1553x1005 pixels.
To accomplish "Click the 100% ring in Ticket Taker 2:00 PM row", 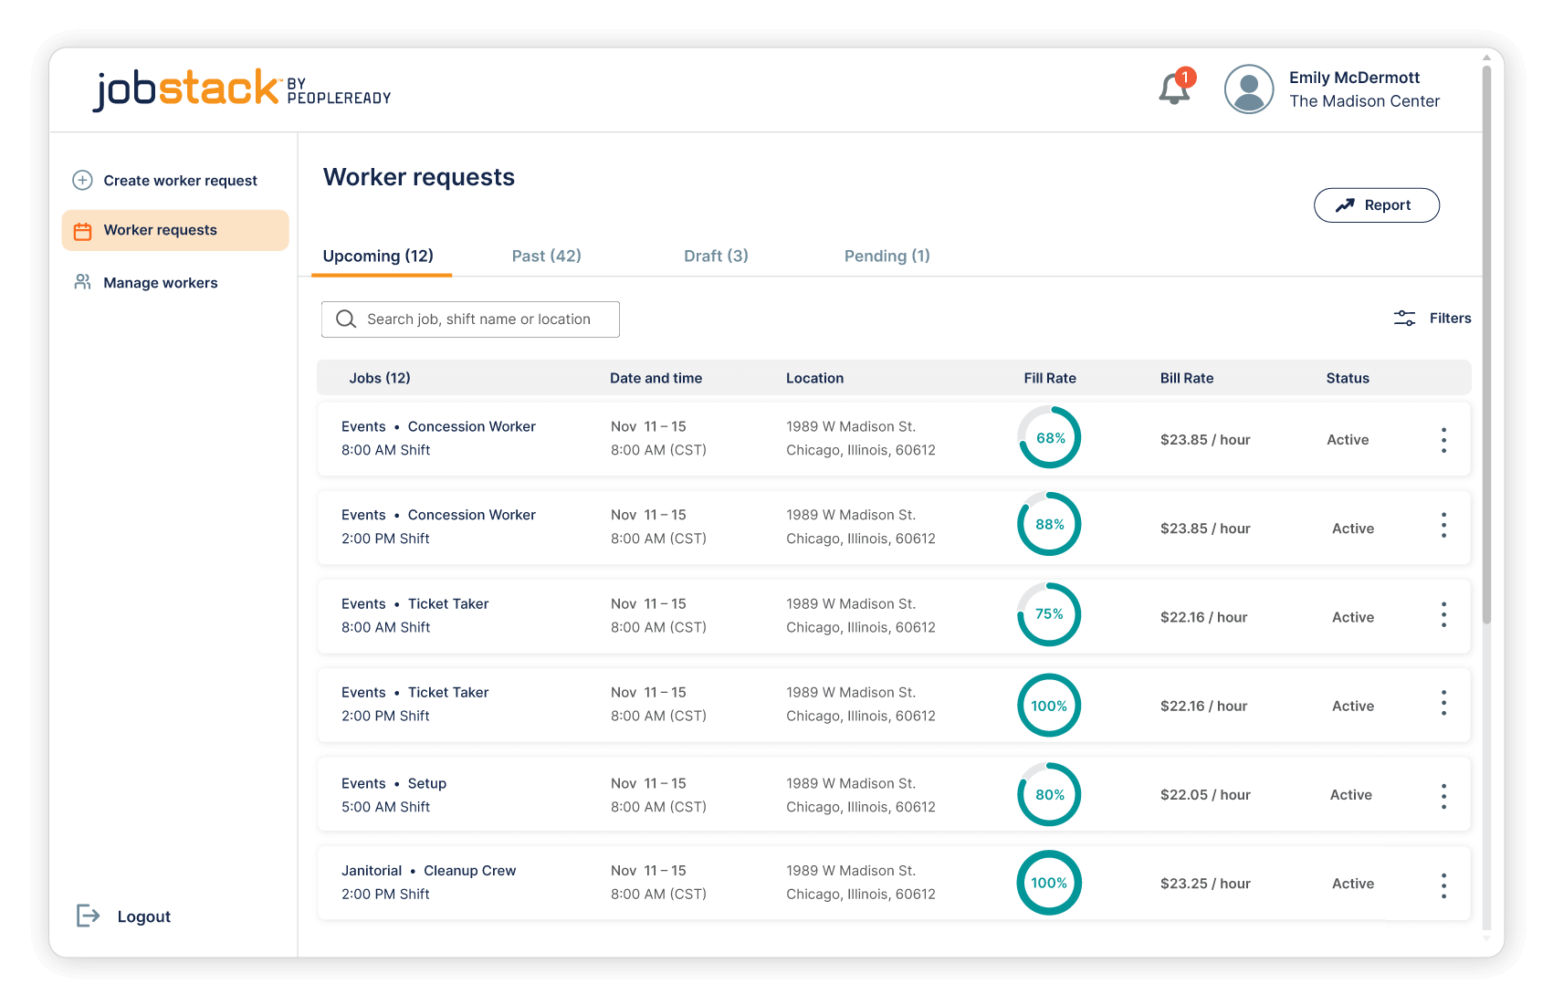I will point(1049,705).
